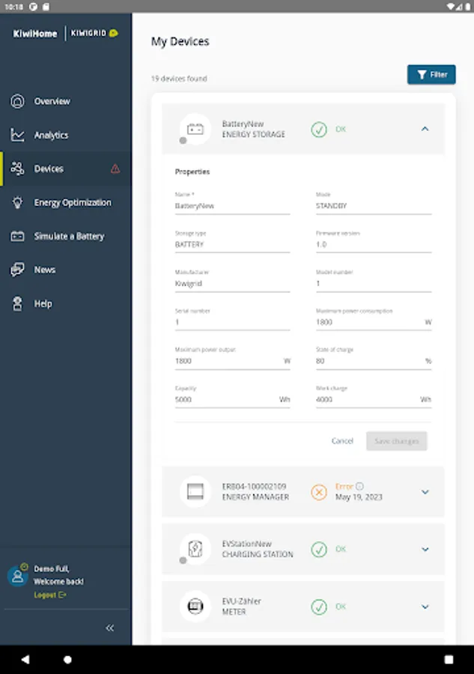Tap the Android back button
Image resolution: width=474 pixels, height=674 pixels.
coord(25,659)
